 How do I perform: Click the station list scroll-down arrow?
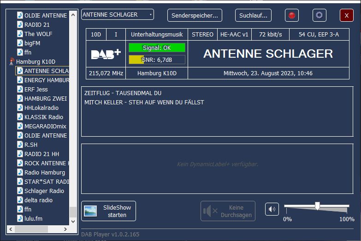pos(73,222)
